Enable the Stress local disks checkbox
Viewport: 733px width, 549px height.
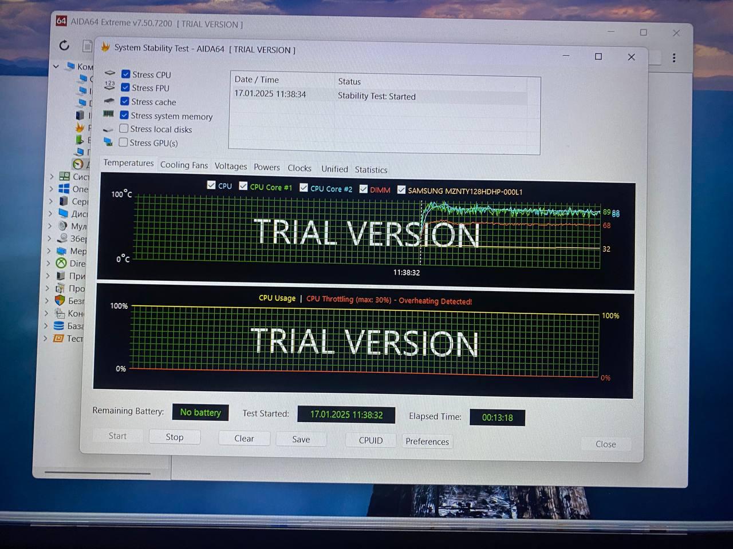124,129
